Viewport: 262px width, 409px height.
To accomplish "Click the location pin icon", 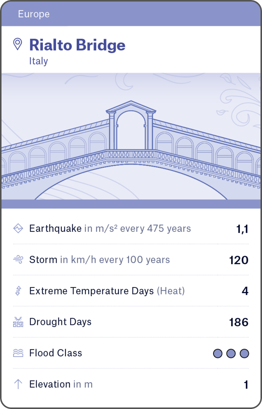I will (18, 44).
